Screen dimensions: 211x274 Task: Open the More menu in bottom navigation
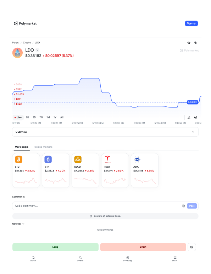175,259
